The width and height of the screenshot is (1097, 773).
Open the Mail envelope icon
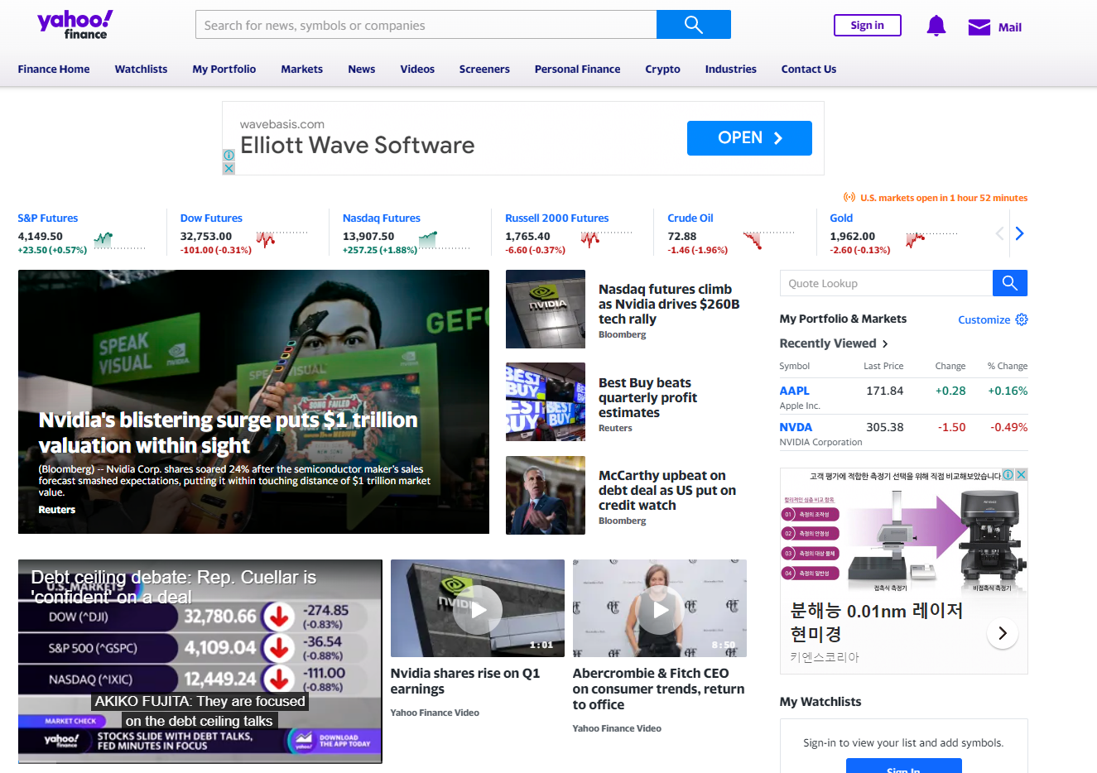pos(979,27)
